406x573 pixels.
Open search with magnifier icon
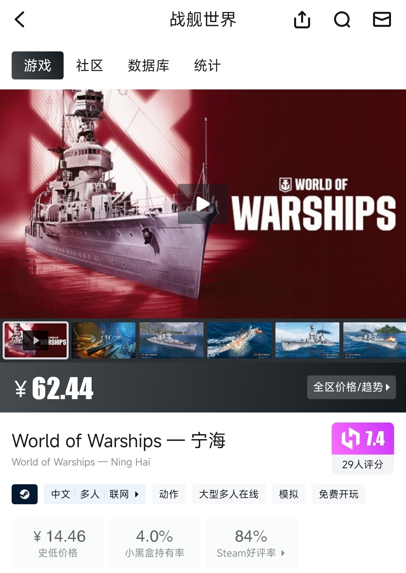point(342,19)
